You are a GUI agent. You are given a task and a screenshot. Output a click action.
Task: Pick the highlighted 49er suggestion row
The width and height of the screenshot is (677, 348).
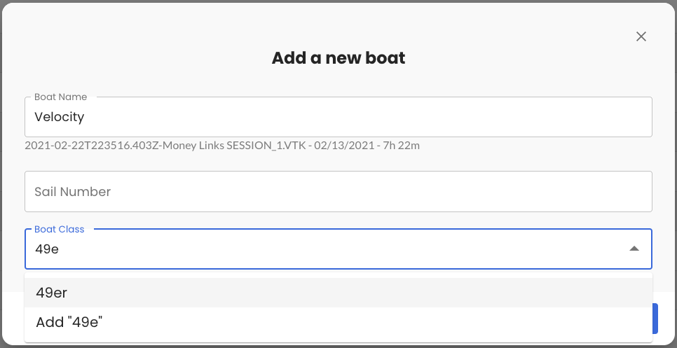click(x=338, y=293)
